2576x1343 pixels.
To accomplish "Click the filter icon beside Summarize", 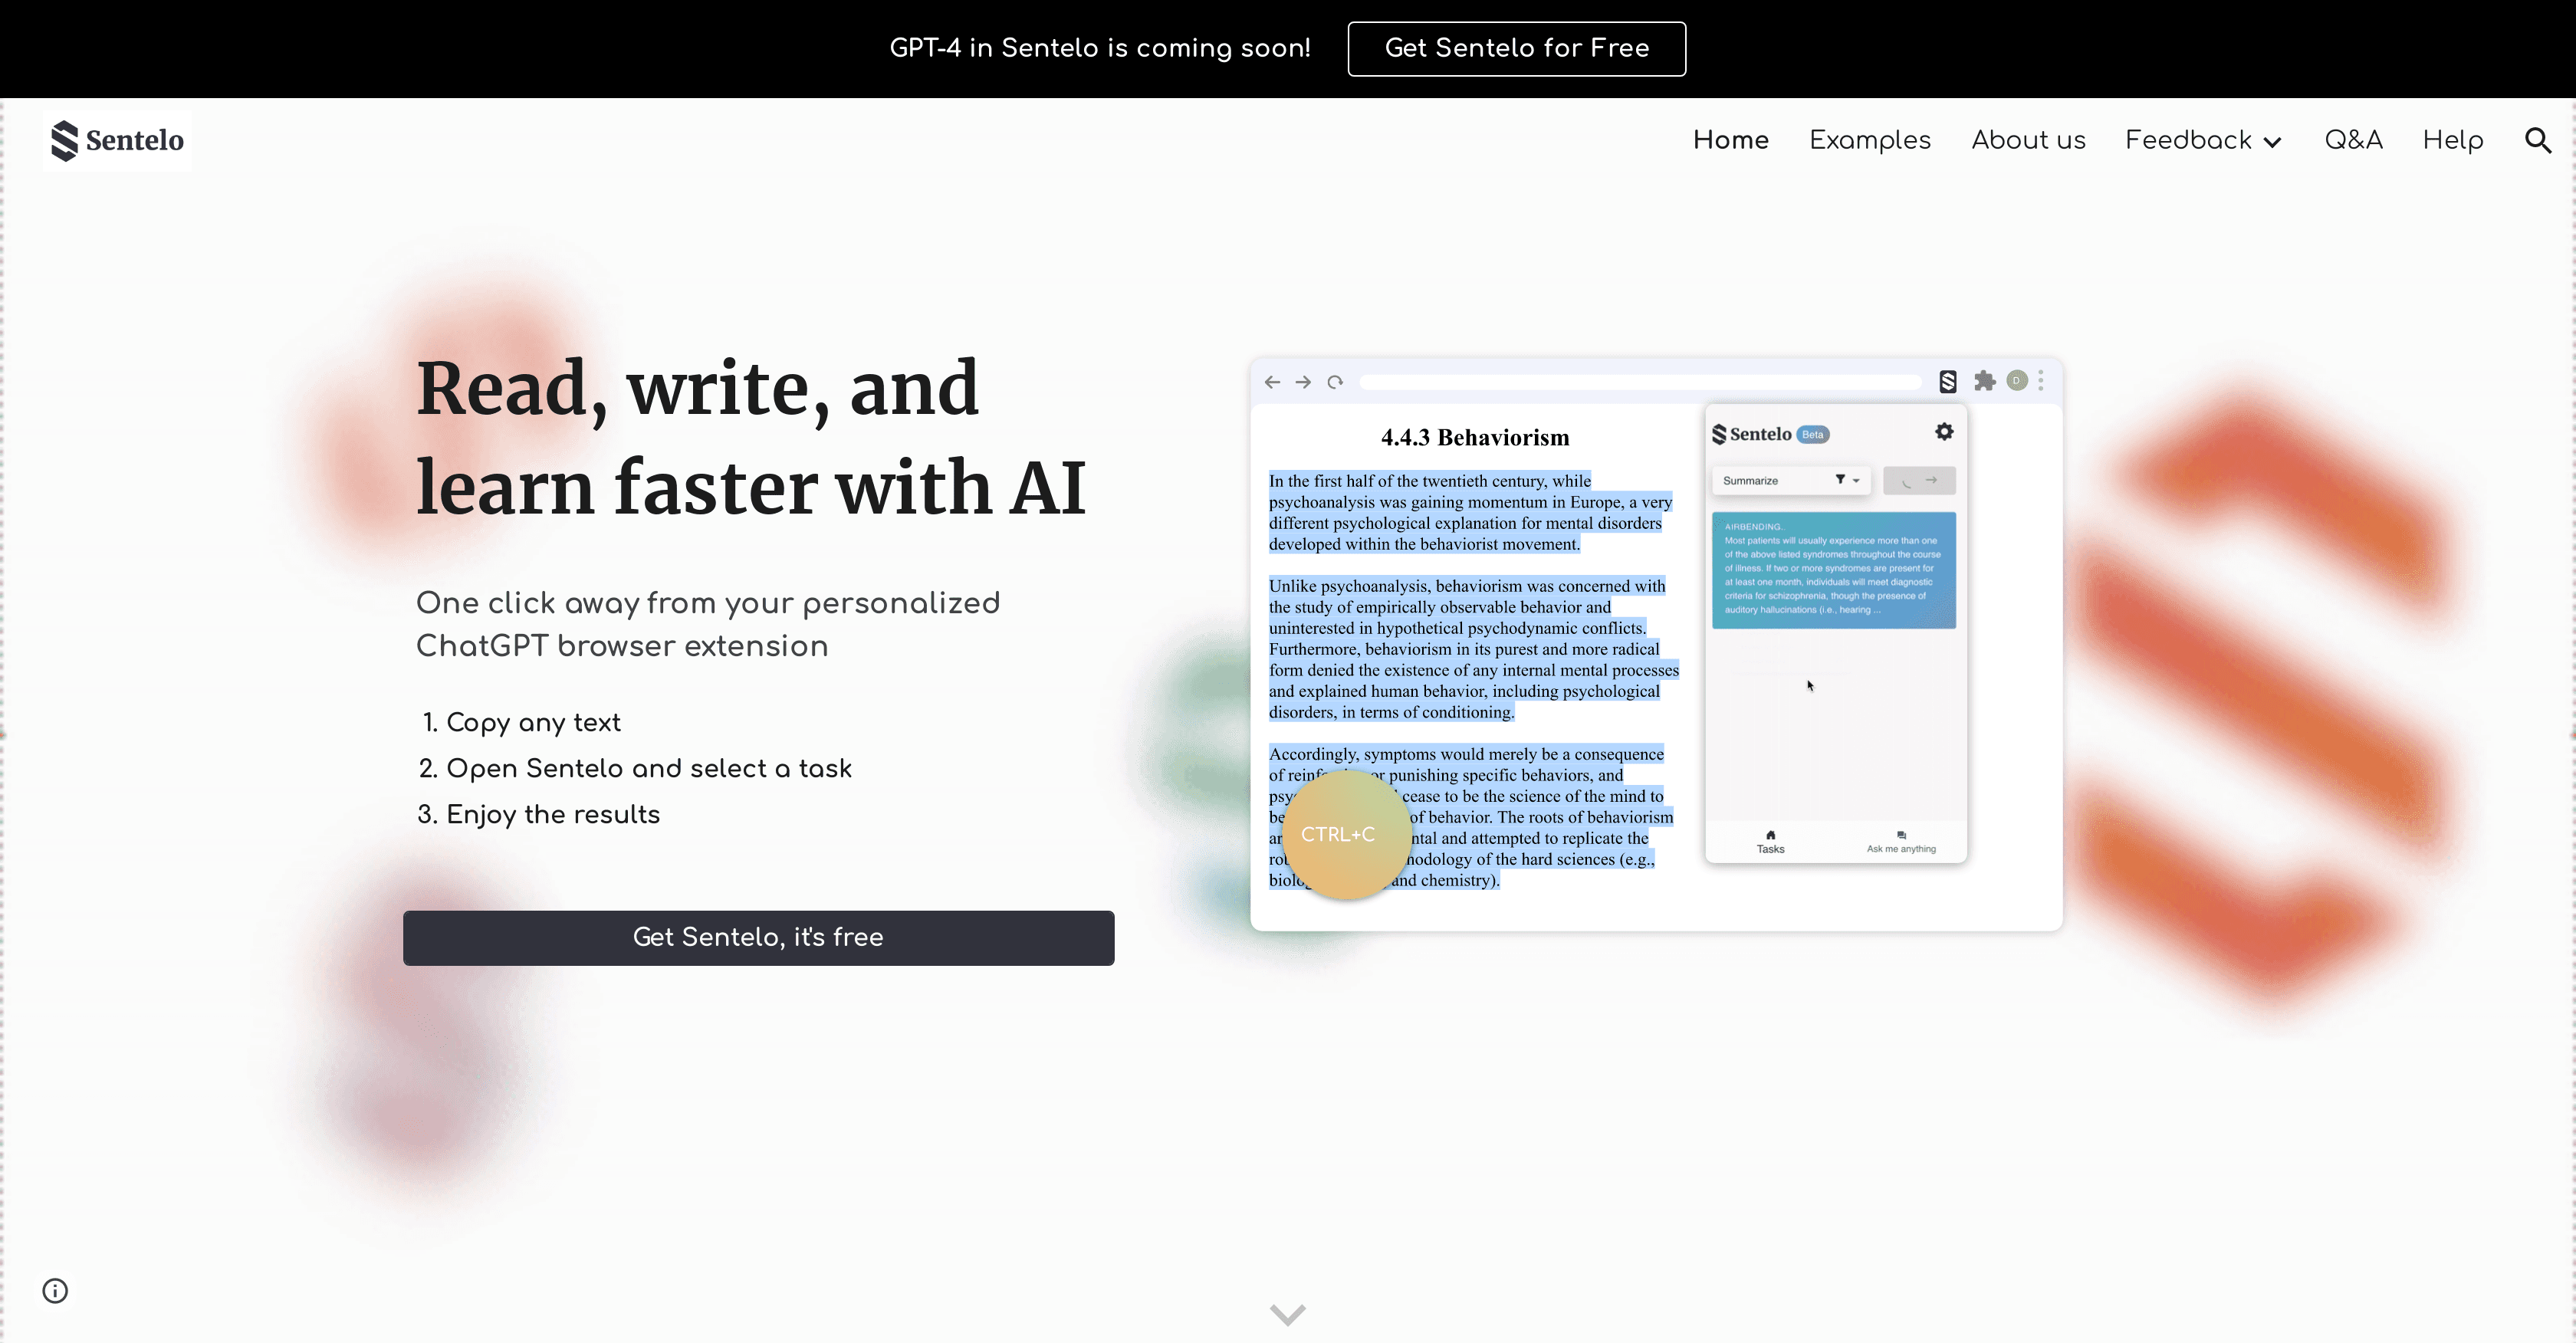I will [x=1842, y=480].
